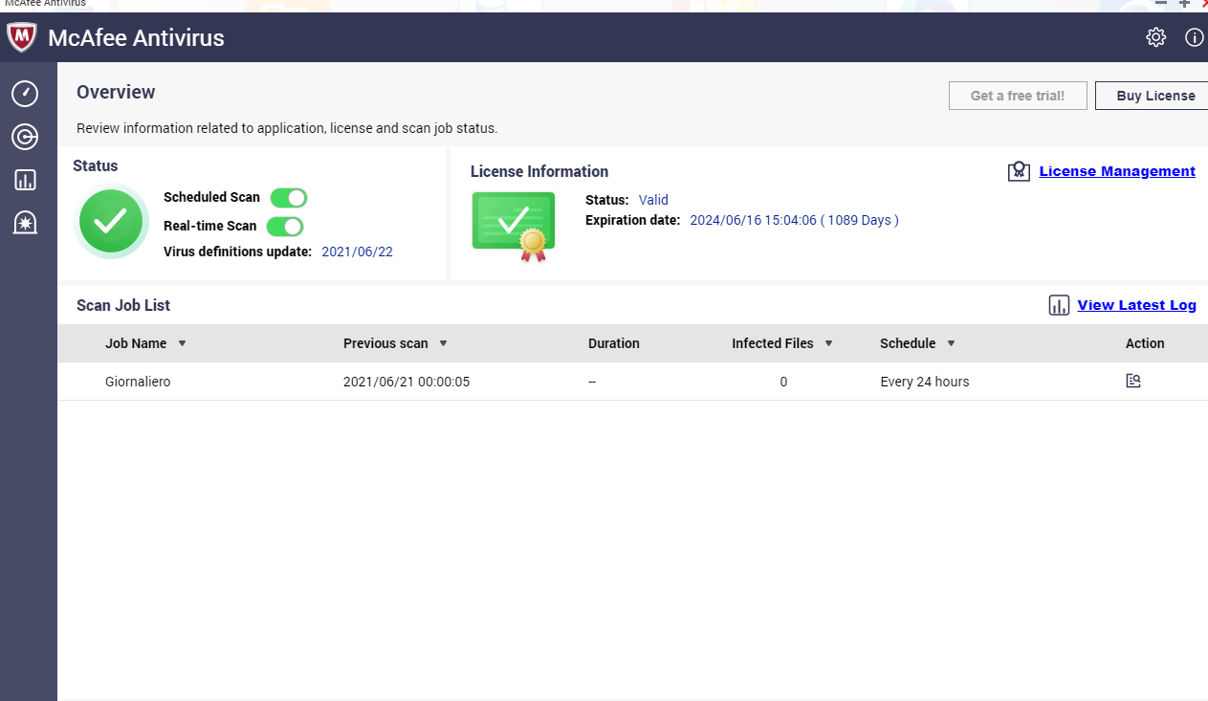1208x701 pixels.
Task: Select the Giornaliero scan job row
Action: point(138,382)
